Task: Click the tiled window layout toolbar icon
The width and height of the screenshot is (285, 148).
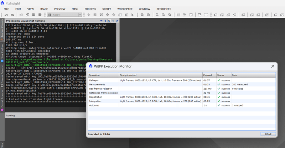Action: coord(199,15)
